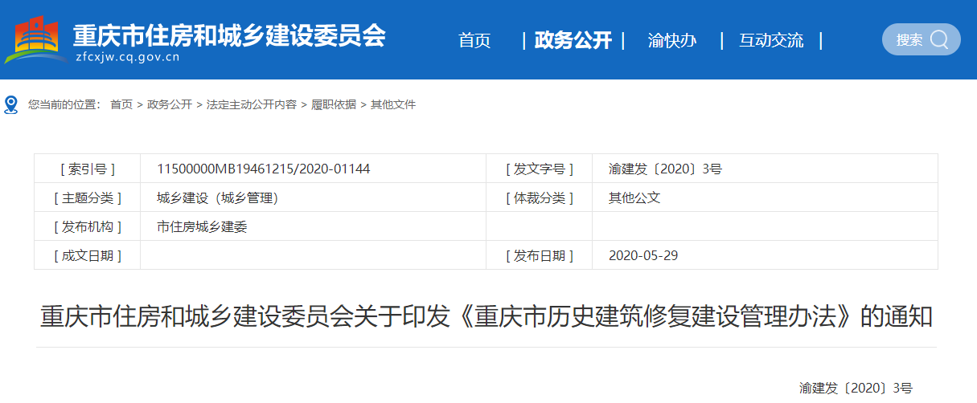Open the 政务公开 navigation item
The width and height of the screenshot is (977, 403).
coord(573,40)
